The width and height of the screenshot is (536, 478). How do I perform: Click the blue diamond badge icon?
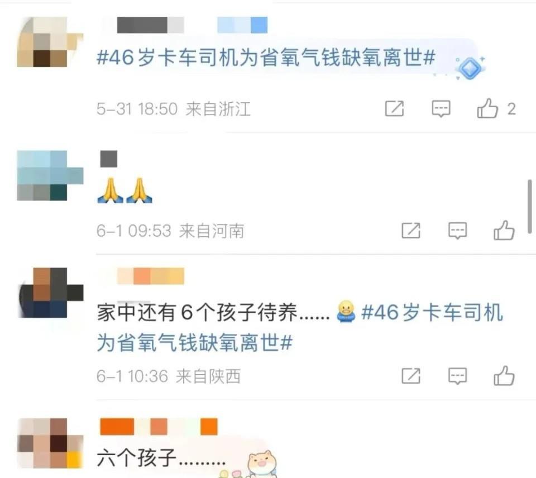click(x=470, y=68)
